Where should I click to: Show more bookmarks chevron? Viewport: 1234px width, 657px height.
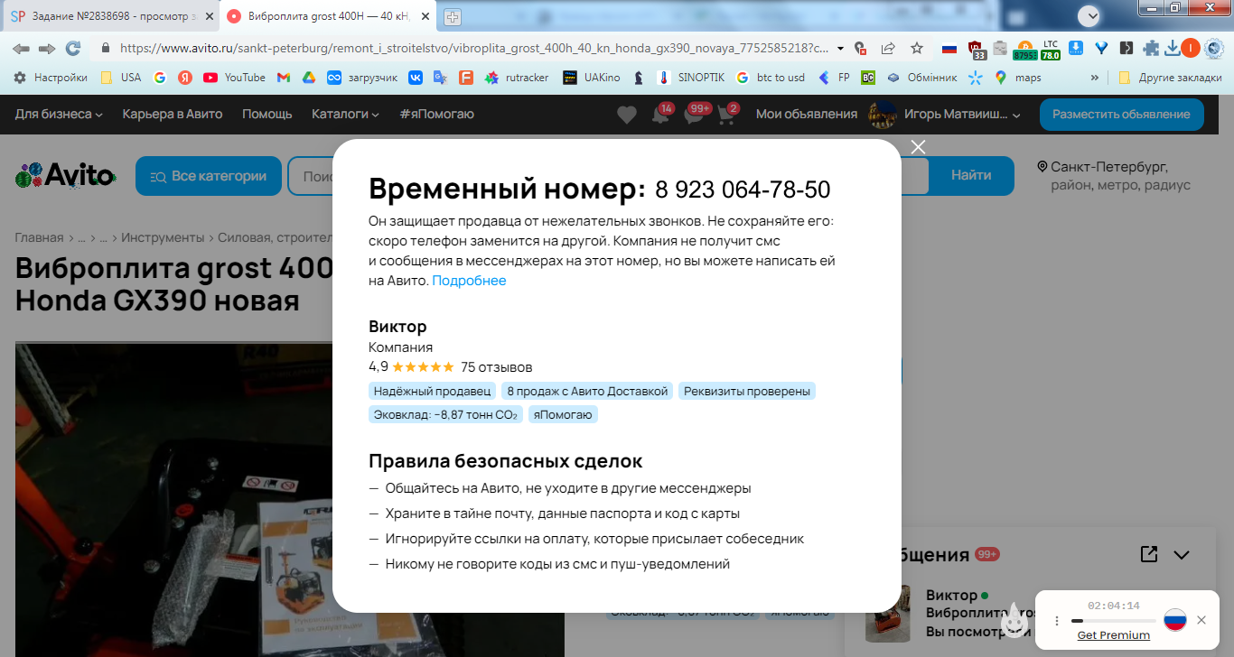1095,78
